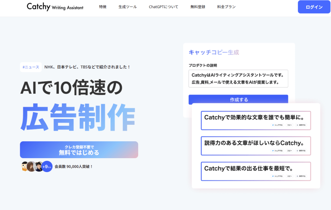
Task: Click the キャッチコピー生成 heading
Action: [214, 52]
